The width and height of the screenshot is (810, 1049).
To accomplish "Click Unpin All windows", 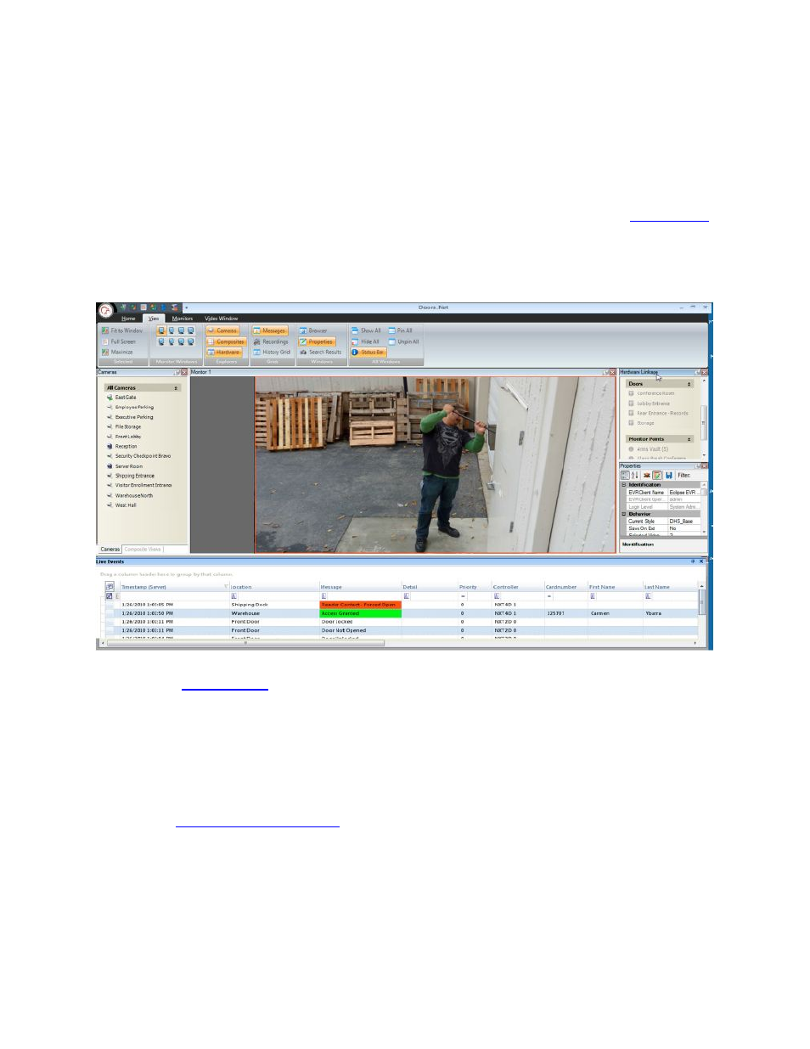I will click(x=404, y=341).
